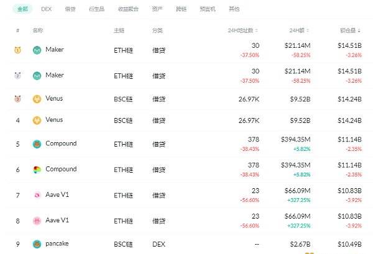
Task: Click Maker logo in the first row
Action: coord(37,50)
